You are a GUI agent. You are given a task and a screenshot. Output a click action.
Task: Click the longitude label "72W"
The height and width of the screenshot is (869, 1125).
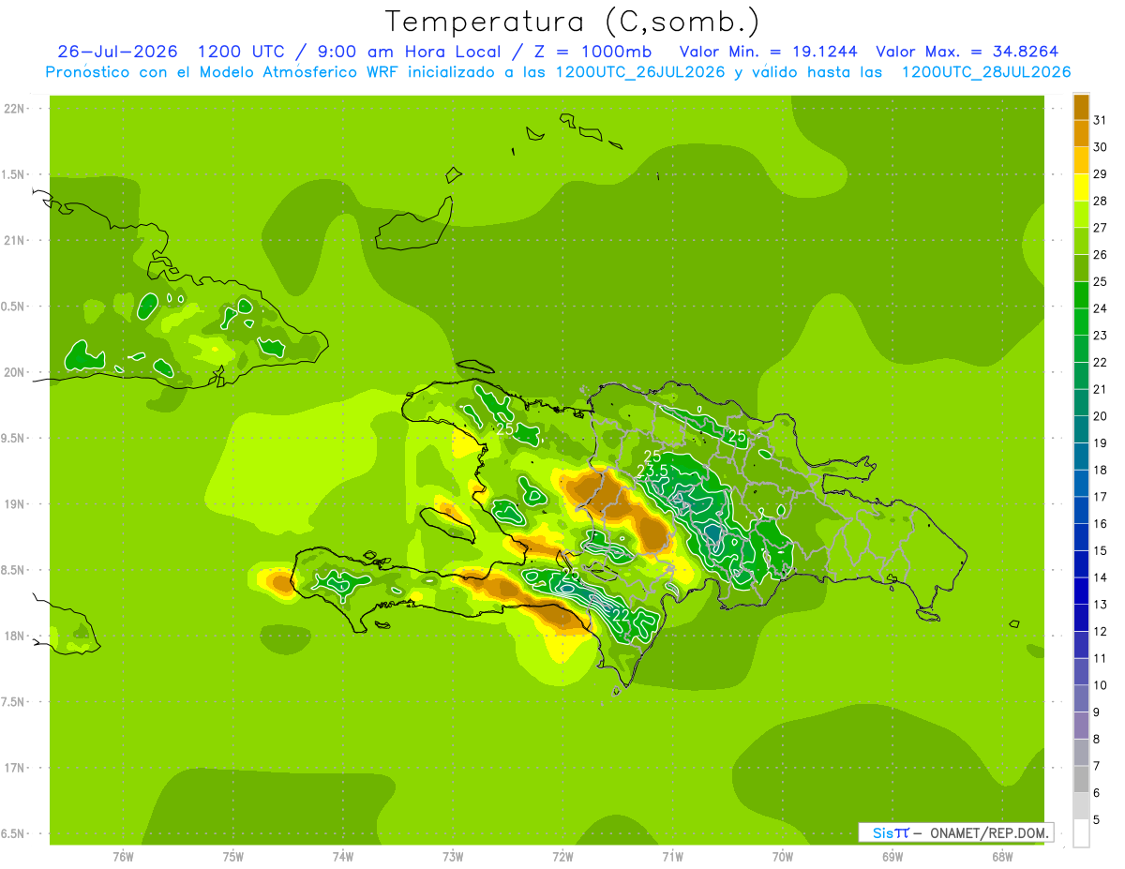pos(562,857)
